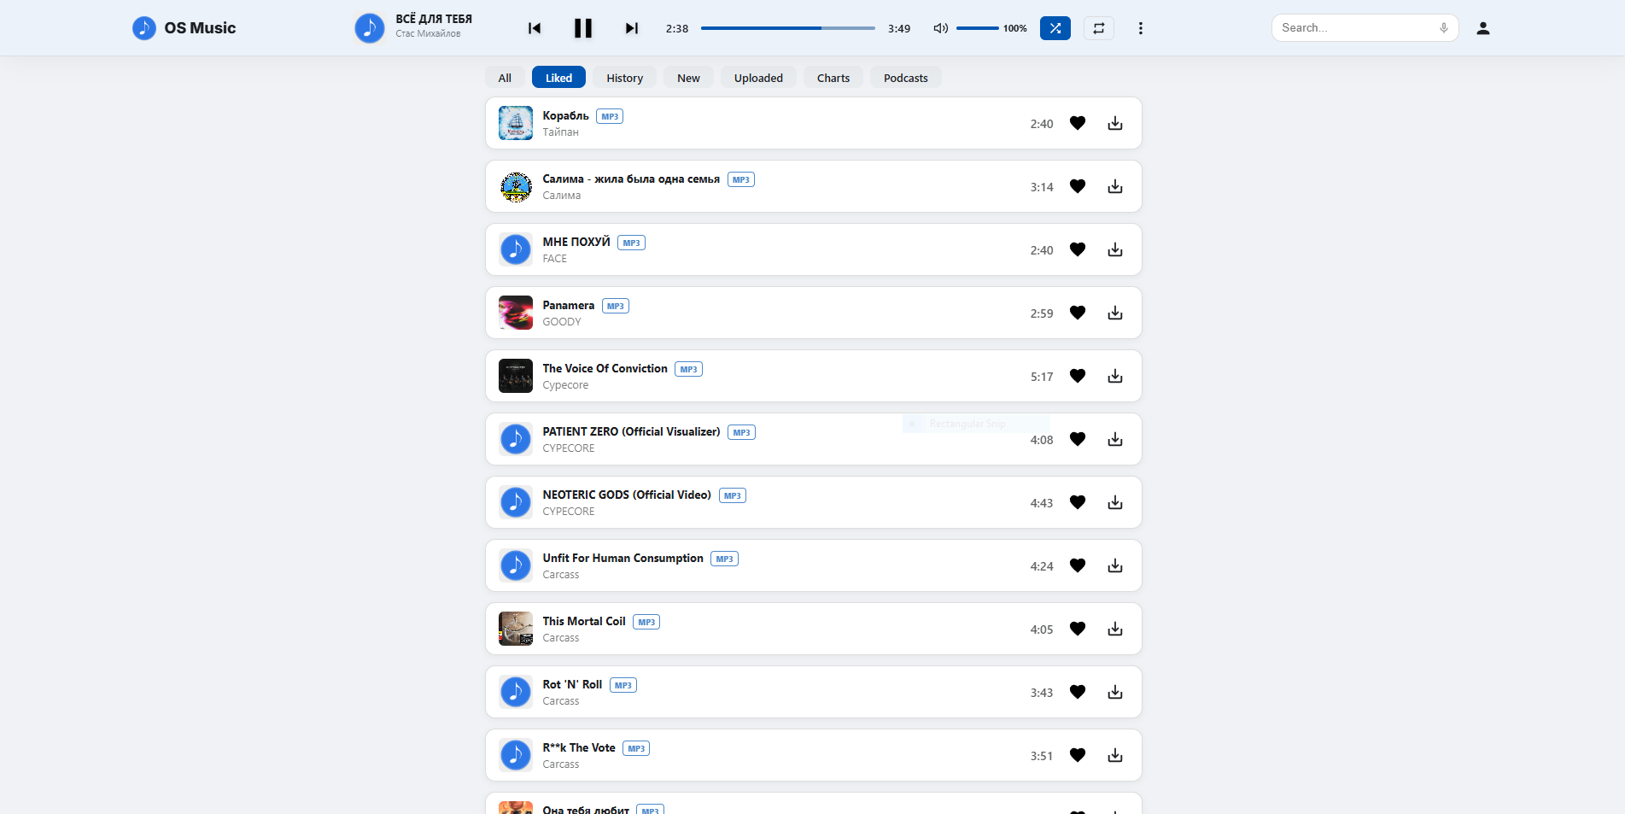Remove like from Unfit For Human Consumption
Screen dimensions: 1625x814
coord(1078,565)
